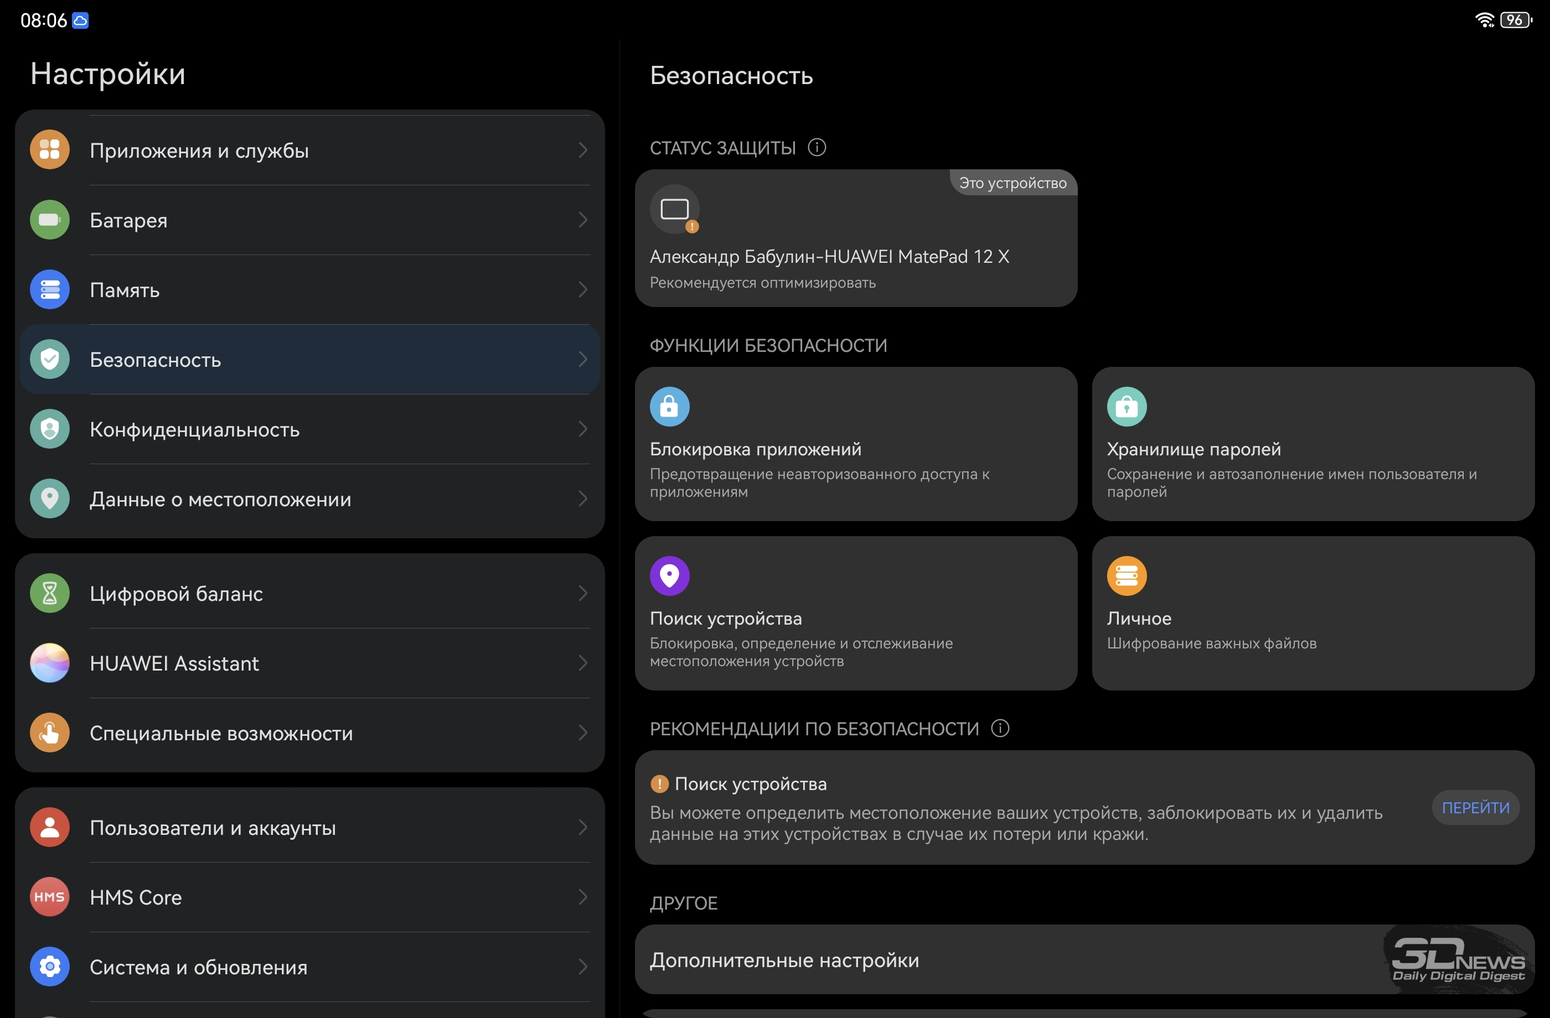Viewport: 1550px width, 1018px height.
Task: Select Пользователи и аккаунты menu item
Action: click(310, 828)
